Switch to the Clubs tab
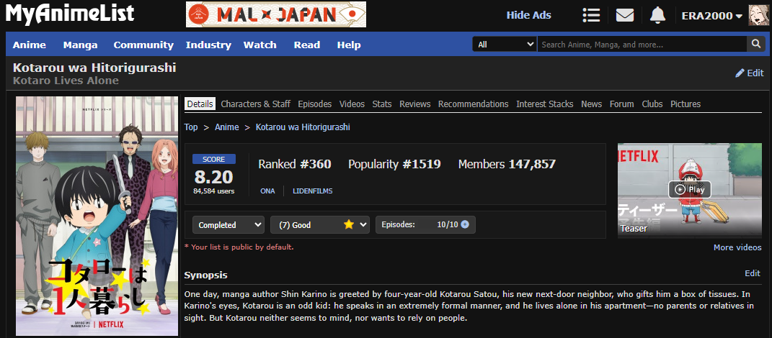 tap(652, 104)
